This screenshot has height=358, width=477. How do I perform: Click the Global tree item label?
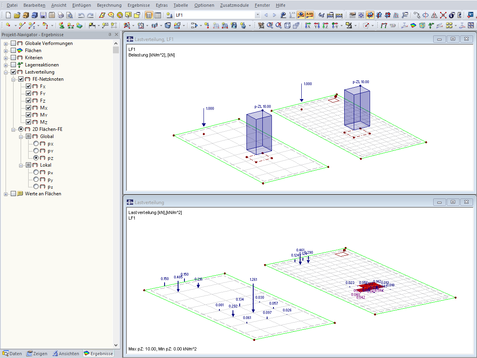pyautogui.click(x=47, y=136)
